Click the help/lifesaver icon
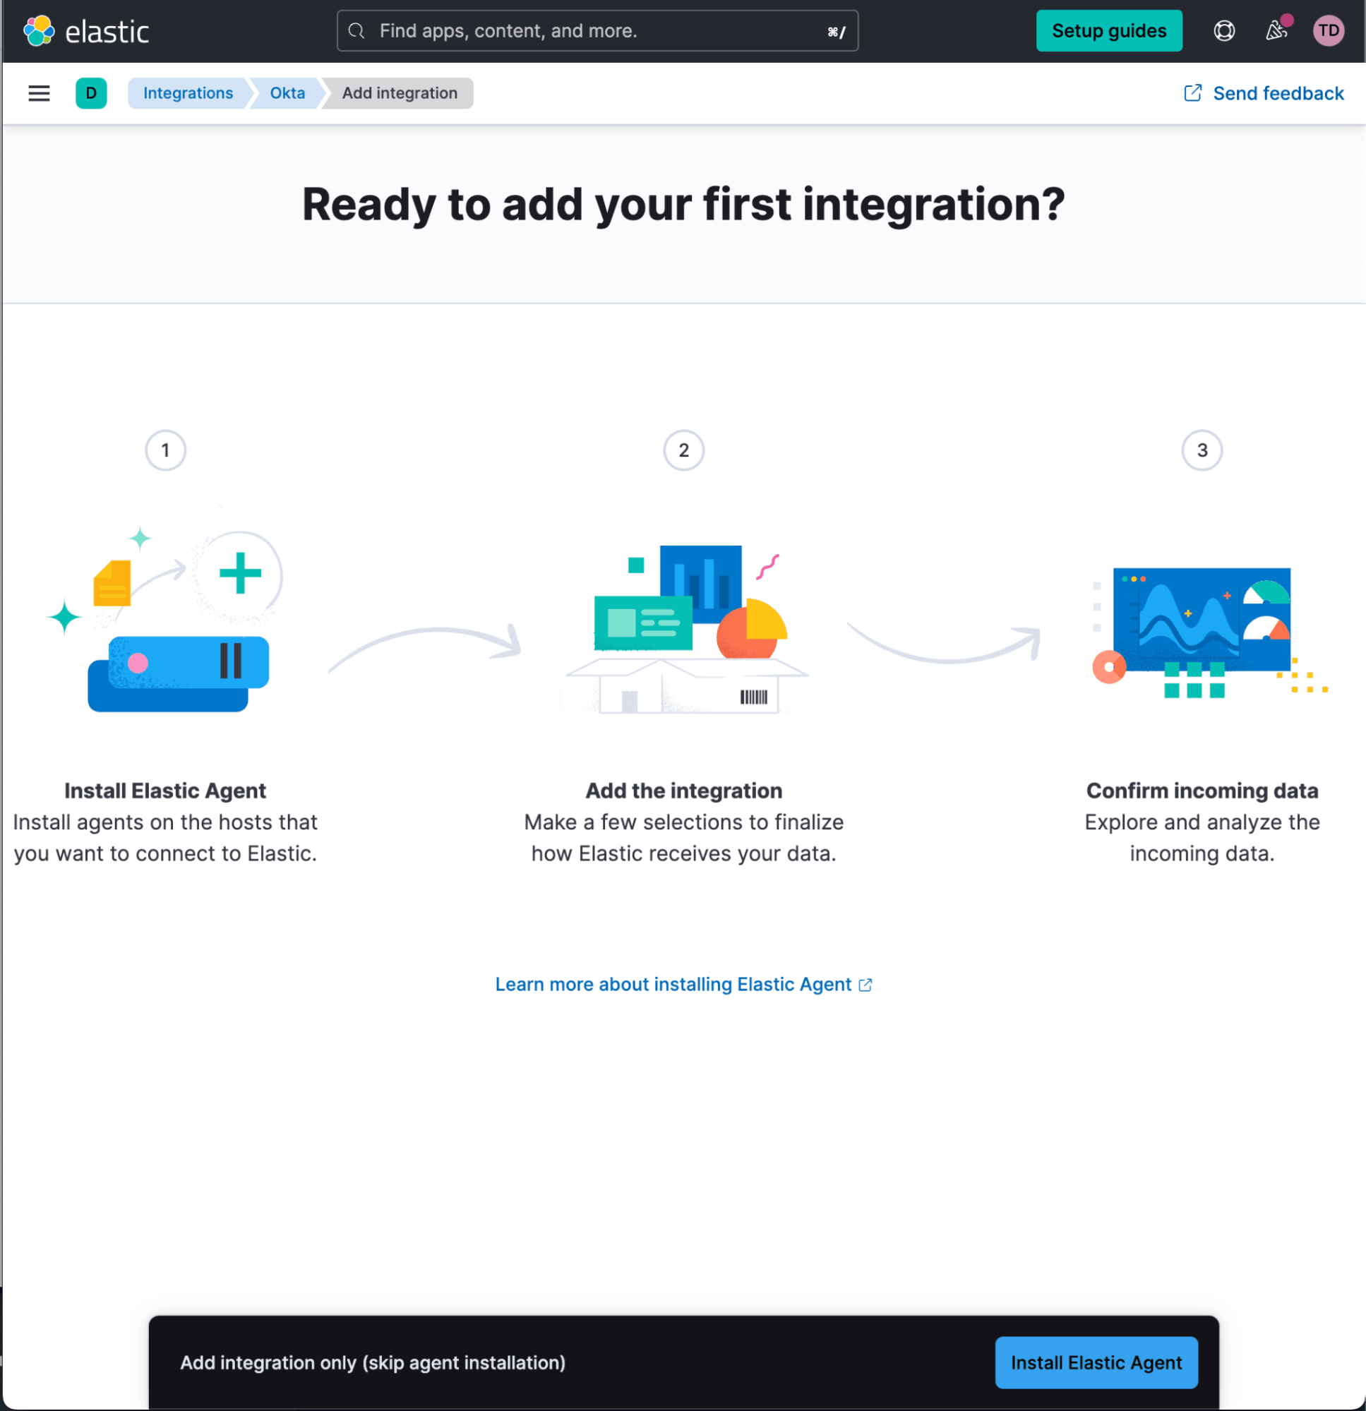 1223,30
